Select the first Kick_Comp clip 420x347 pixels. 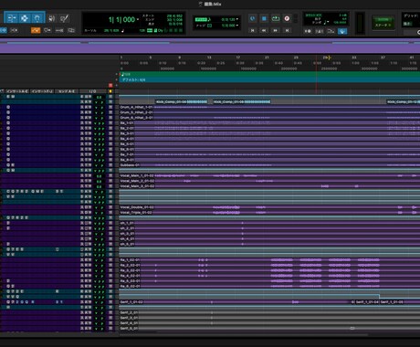(182, 101)
